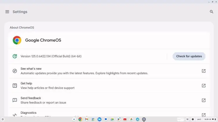Open the Play Store from the shelf
Screen dimensions: 218x122
tap(119, 119)
